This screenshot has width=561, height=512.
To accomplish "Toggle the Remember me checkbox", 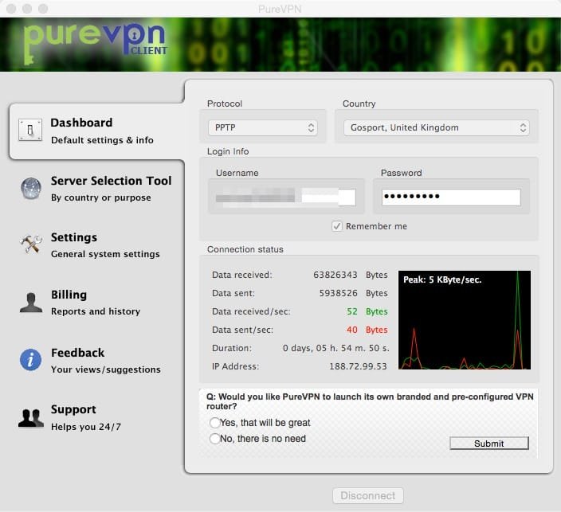I will (338, 226).
